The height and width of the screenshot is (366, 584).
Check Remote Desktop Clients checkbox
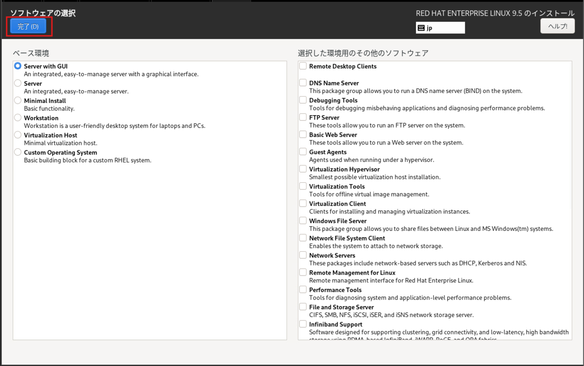pos(303,66)
